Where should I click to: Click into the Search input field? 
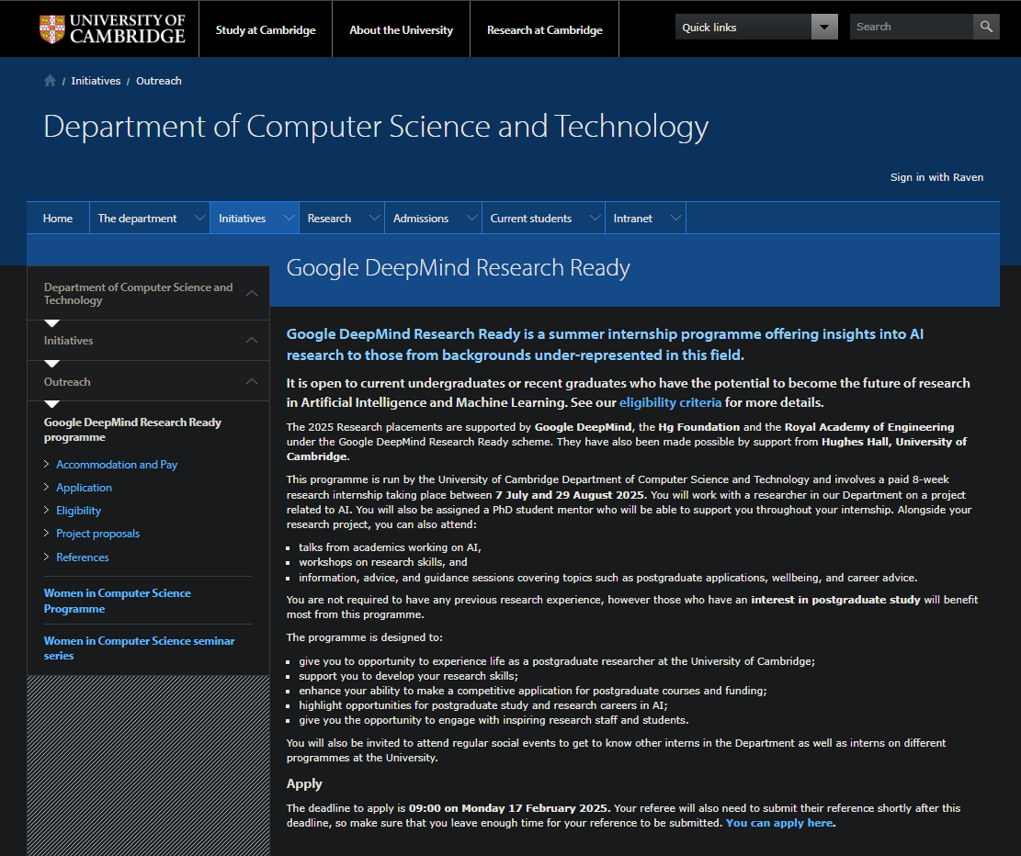(x=912, y=27)
